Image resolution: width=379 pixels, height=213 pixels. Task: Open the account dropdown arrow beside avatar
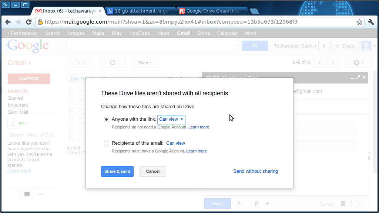(375, 46)
